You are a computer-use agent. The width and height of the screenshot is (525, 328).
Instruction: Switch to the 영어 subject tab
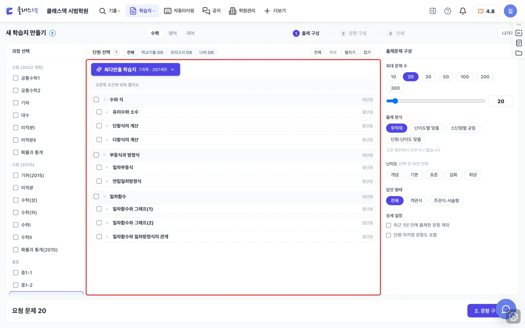173,33
